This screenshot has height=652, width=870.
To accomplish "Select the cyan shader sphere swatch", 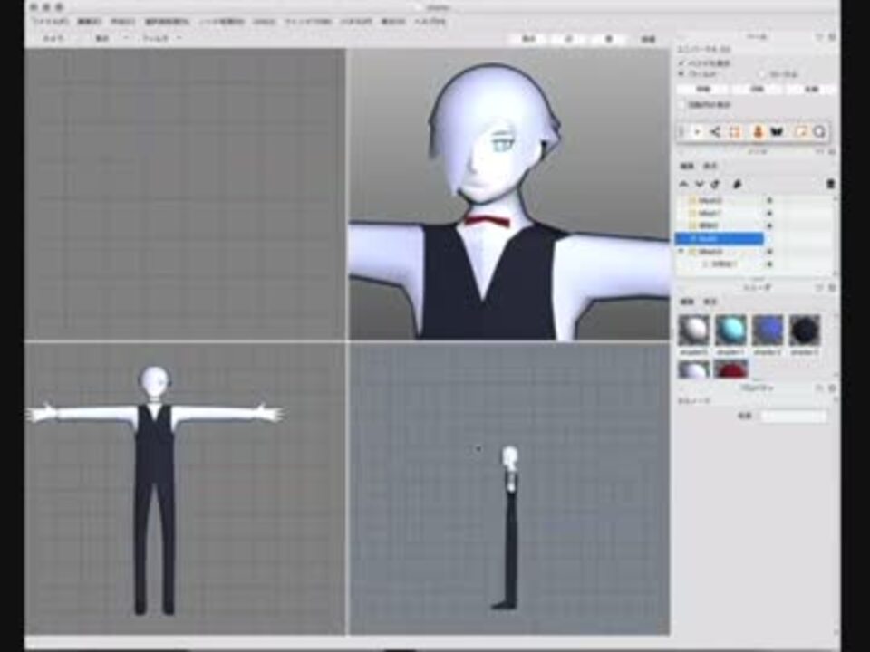I will [730, 331].
